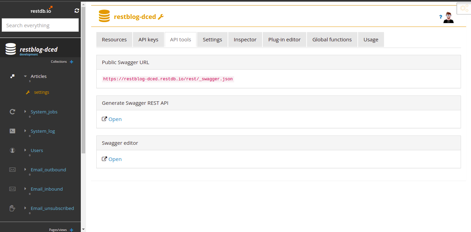Expand the Email_outbound collection arrow

pos(25,170)
